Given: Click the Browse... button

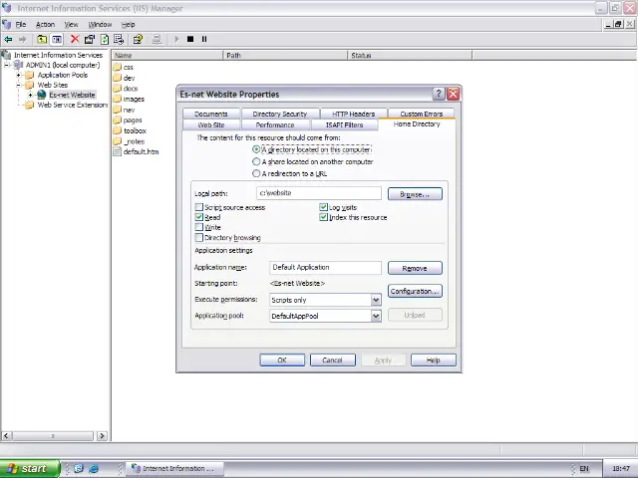Looking at the screenshot, I should pyautogui.click(x=414, y=194).
